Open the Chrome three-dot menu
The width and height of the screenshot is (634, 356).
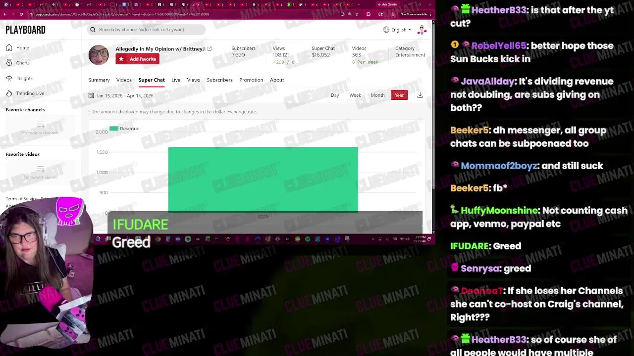[430, 14]
